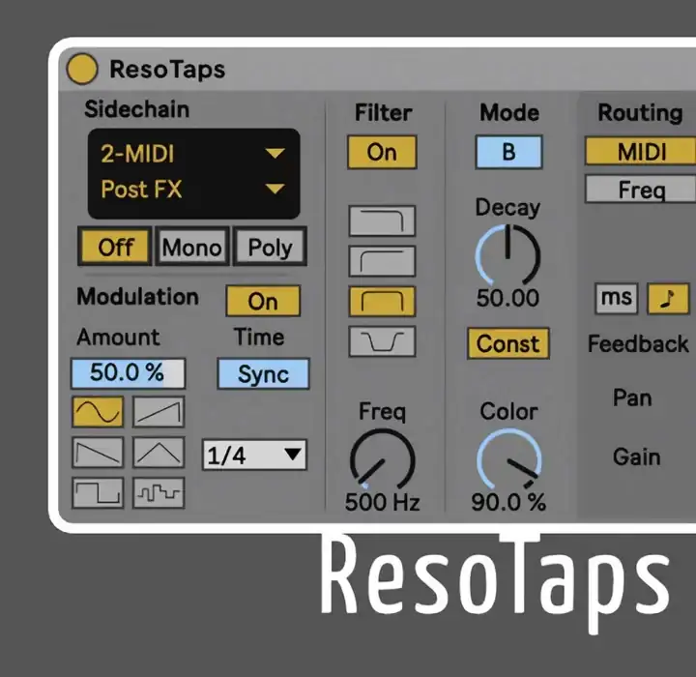Select the Poly sidechain mode

pos(270,247)
